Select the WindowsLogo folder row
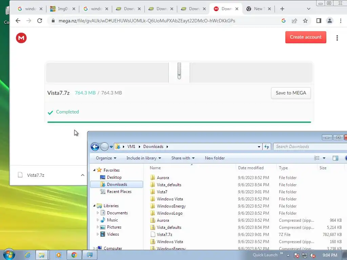347x260 pixels. pyautogui.click(x=246, y=213)
